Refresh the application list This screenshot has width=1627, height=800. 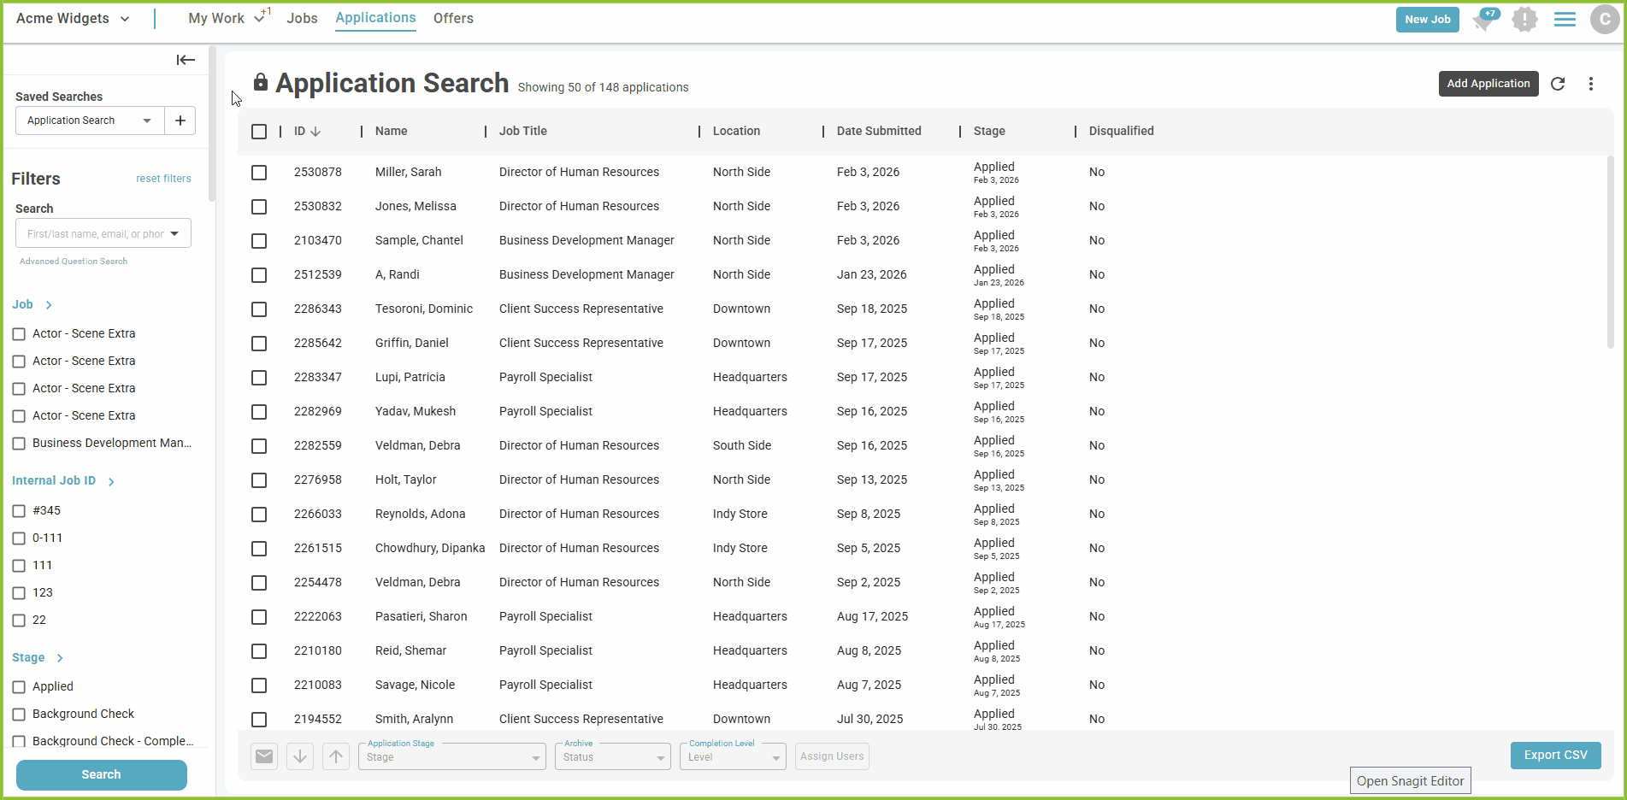pyautogui.click(x=1558, y=84)
